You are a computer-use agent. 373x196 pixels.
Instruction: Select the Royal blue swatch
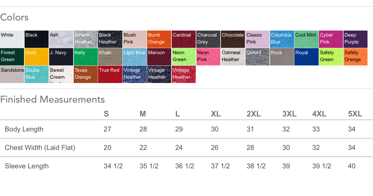coord(306,57)
